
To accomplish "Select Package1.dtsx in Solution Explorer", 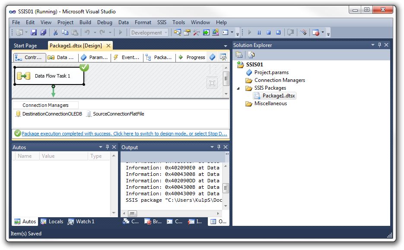I will coord(275,96).
